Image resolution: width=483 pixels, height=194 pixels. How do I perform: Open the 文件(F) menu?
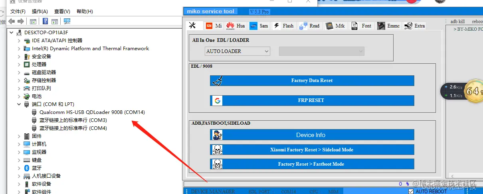(18, 12)
